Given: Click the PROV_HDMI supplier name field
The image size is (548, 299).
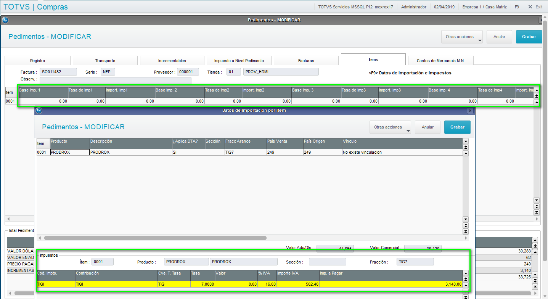Looking at the screenshot, I should point(281,72).
